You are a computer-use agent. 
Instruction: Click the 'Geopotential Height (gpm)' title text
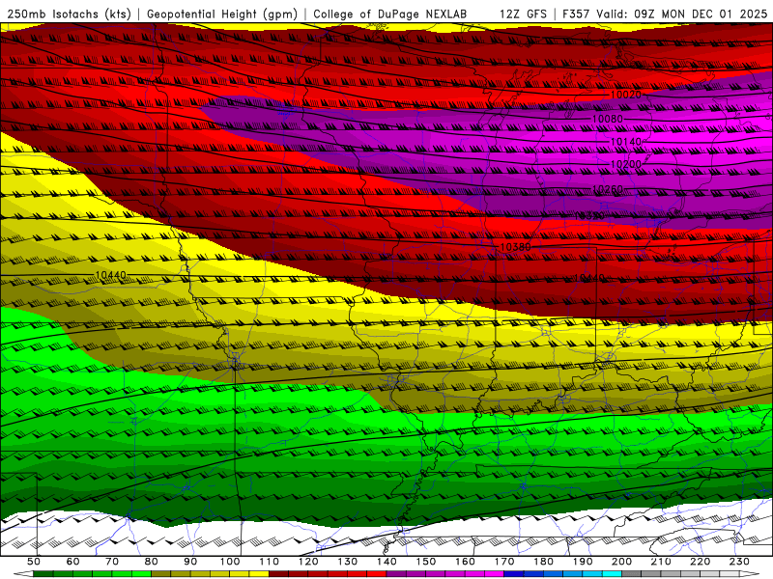coord(222,14)
